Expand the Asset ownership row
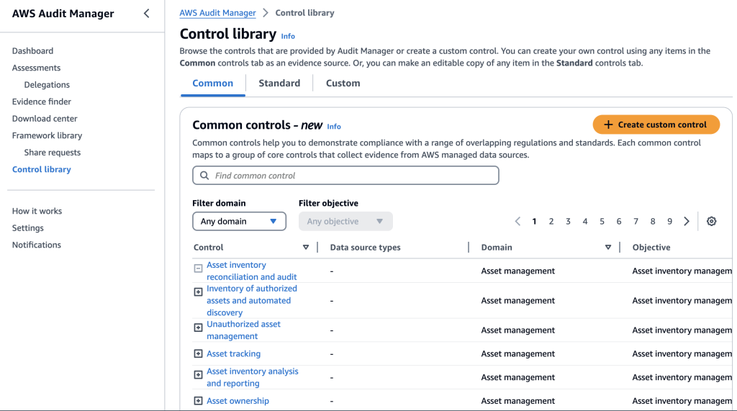 198,401
